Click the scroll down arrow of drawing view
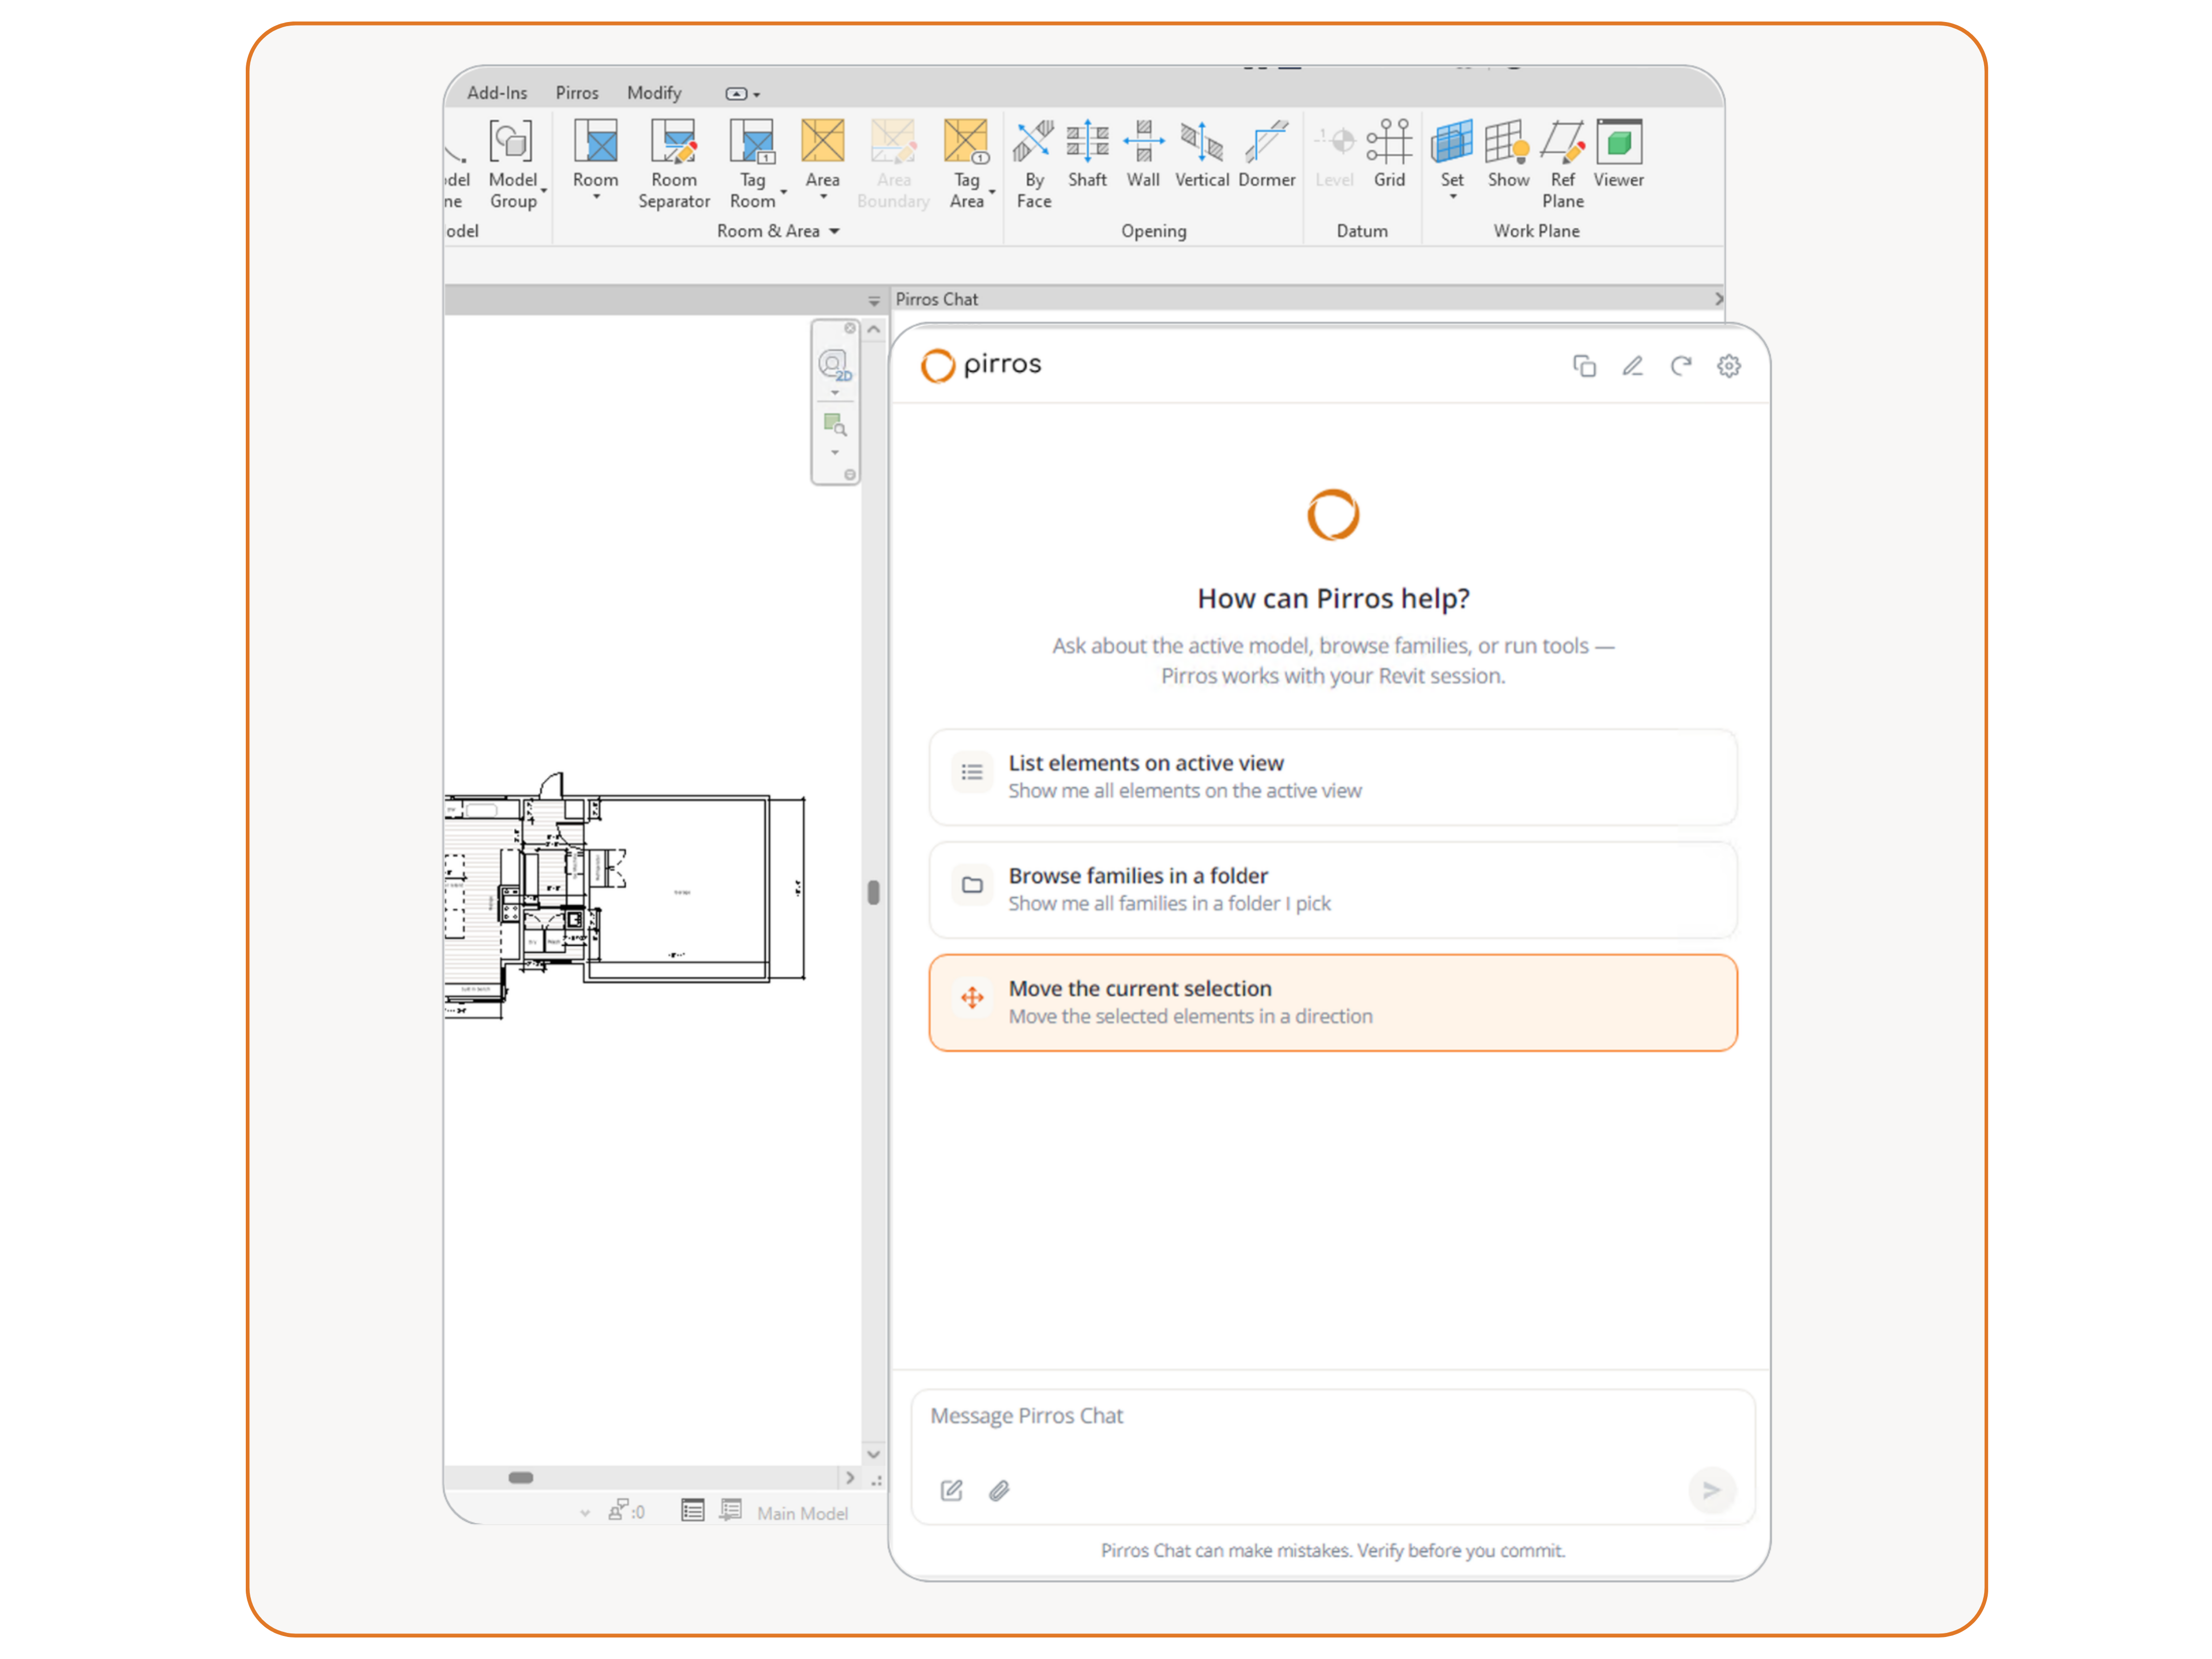 pos(873,1454)
